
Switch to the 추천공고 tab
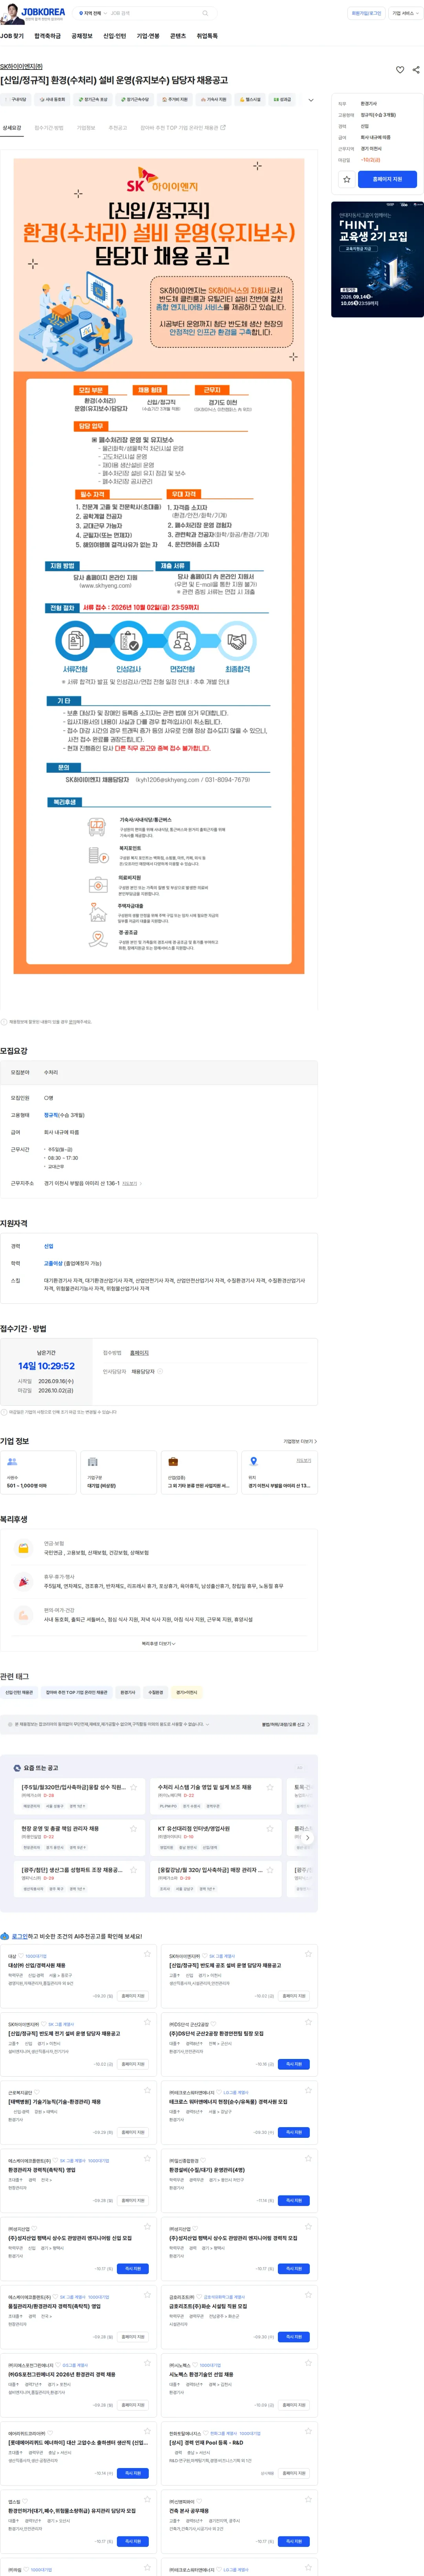(x=118, y=128)
